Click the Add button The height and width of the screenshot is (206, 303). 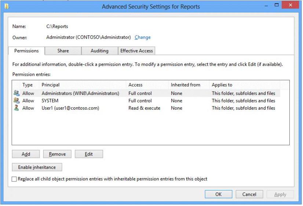point(26,154)
